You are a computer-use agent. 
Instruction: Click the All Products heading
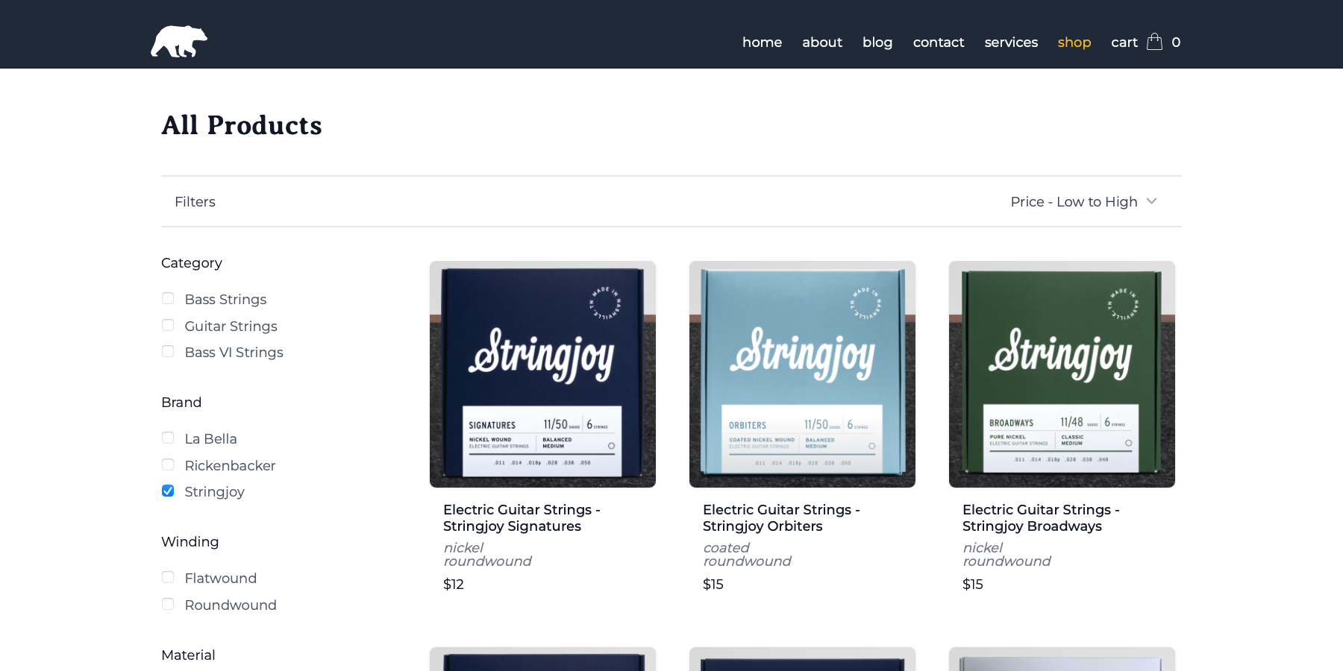coord(242,125)
